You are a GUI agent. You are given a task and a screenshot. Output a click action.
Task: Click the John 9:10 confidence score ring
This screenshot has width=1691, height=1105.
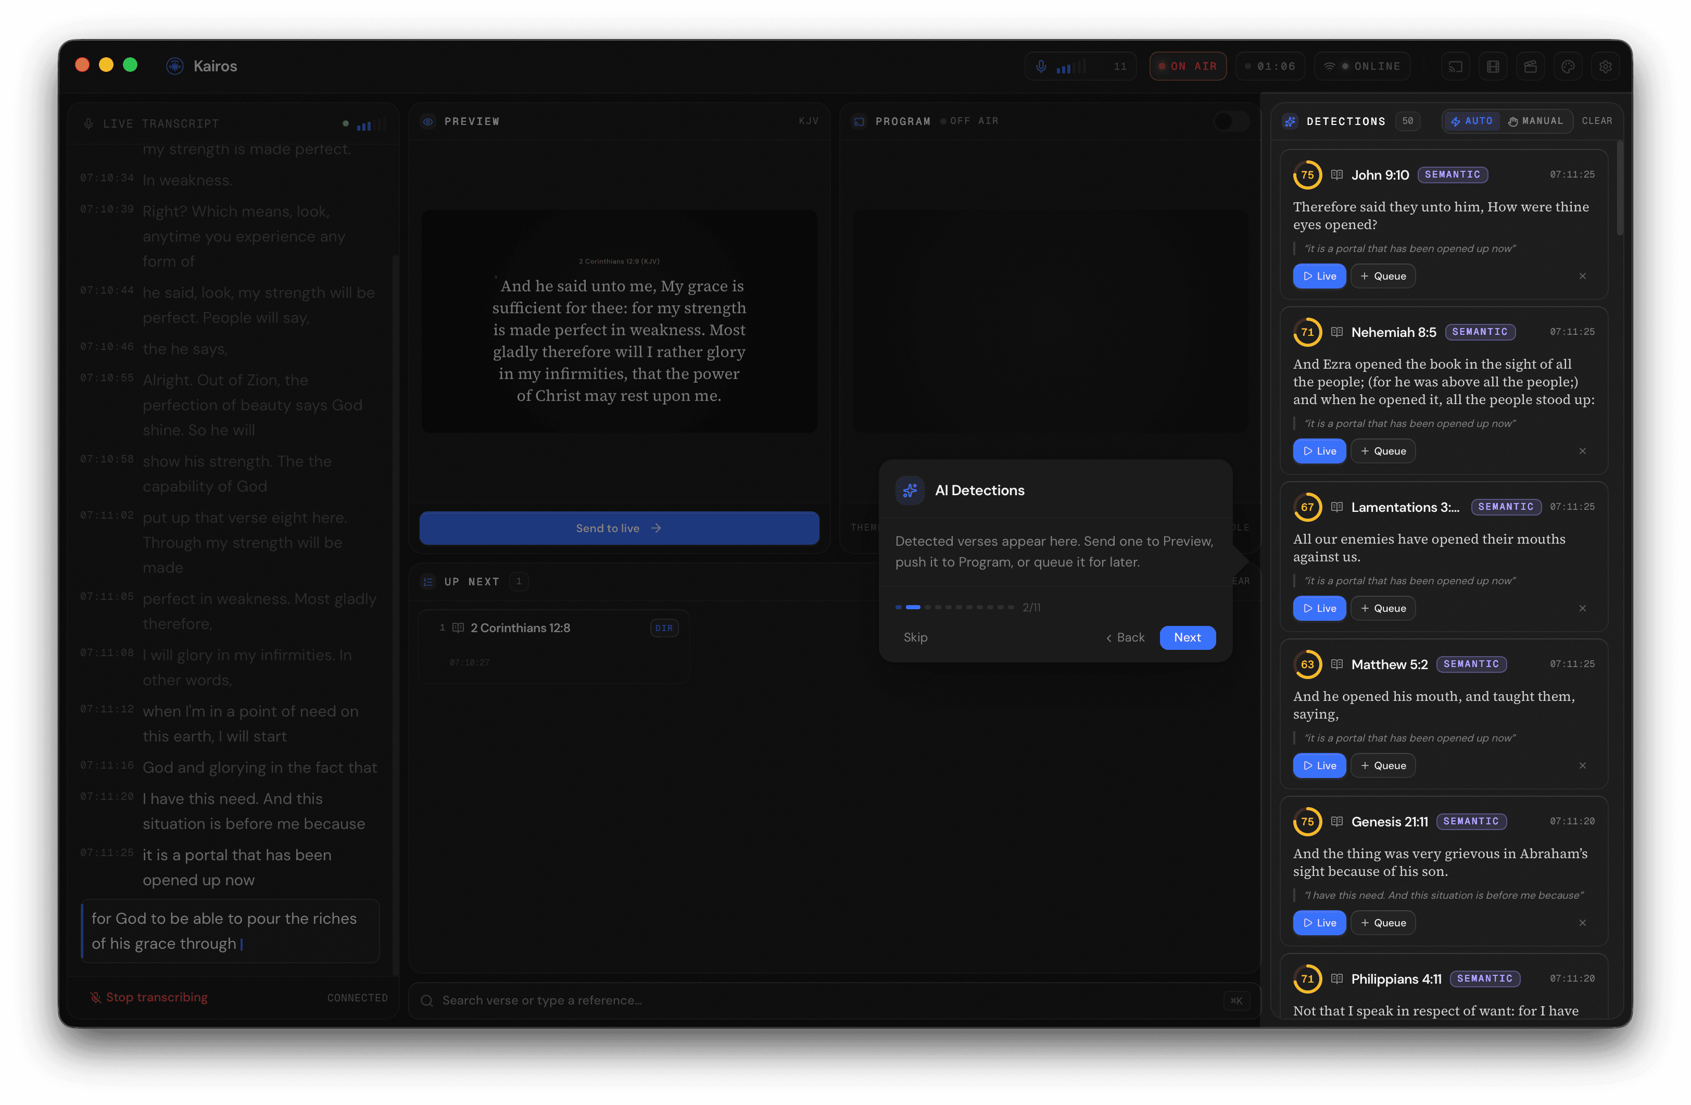point(1307,175)
